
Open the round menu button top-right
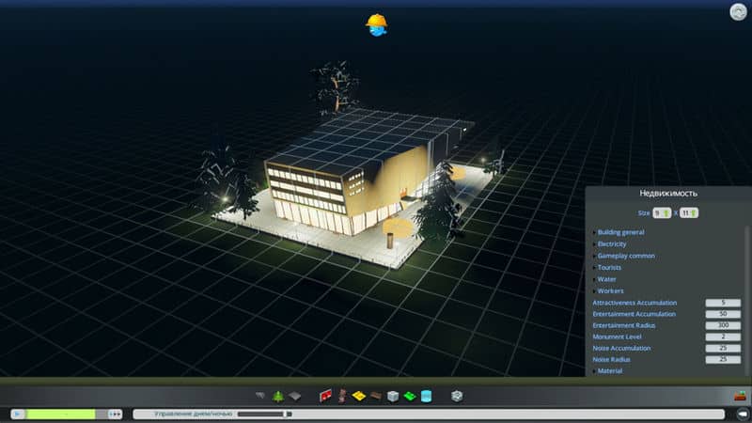[738, 12]
